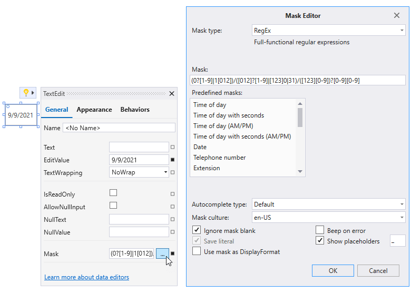Click the Mask ellipsis button

pos(162,253)
